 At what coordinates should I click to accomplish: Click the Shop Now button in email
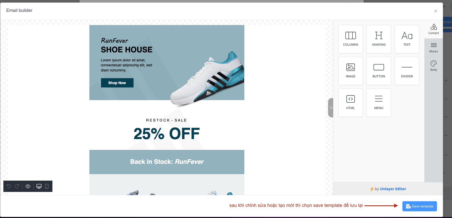(x=117, y=83)
